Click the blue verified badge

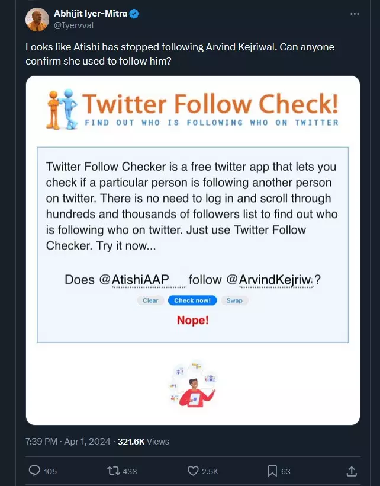point(134,14)
